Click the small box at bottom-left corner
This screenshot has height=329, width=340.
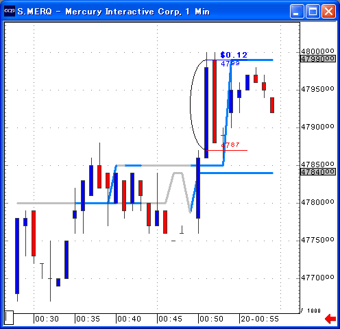coord(9,317)
